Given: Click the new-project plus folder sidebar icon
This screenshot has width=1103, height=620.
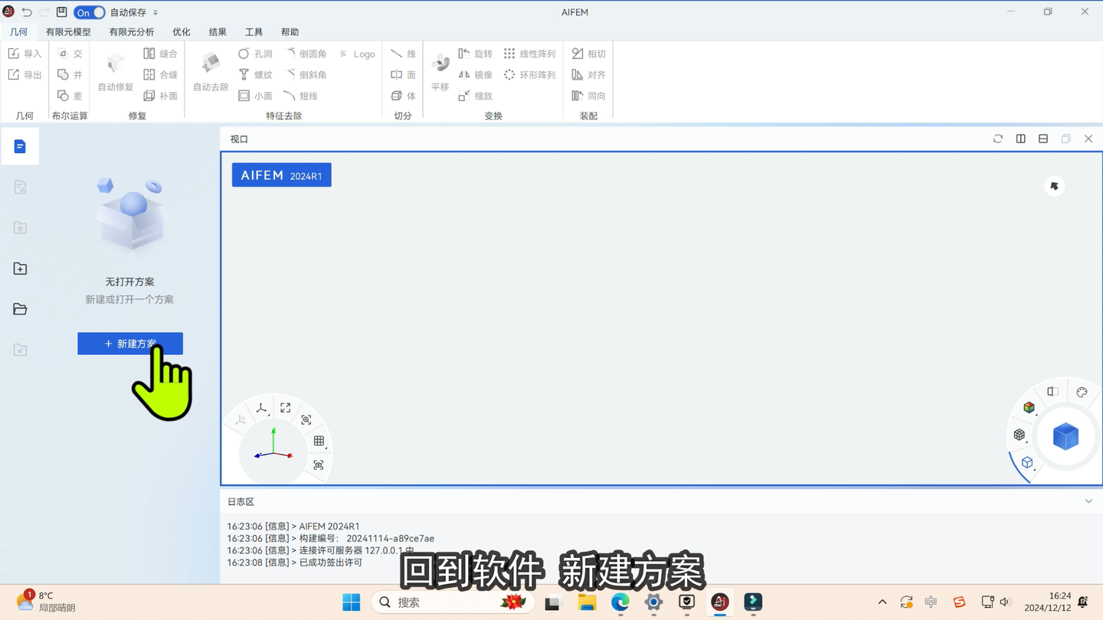Looking at the screenshot, I should coord(20,269).
